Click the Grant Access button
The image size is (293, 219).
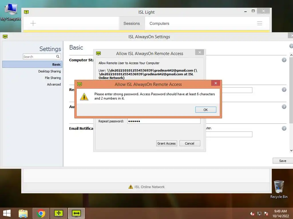point(167,143)
